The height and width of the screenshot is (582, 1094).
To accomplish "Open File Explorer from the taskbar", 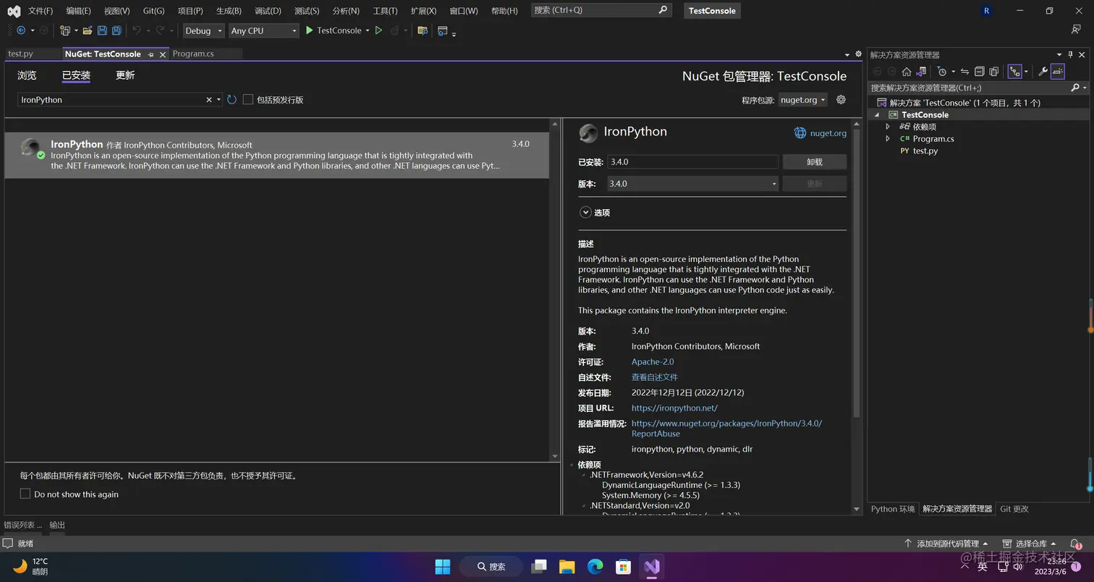I will pyautogui.click(x=567, y=567).
